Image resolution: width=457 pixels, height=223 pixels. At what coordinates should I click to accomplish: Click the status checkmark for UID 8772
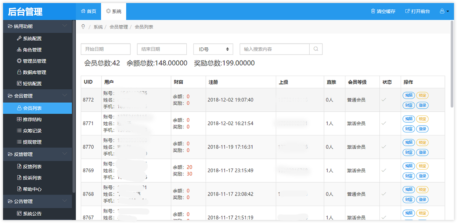point(384,100)
